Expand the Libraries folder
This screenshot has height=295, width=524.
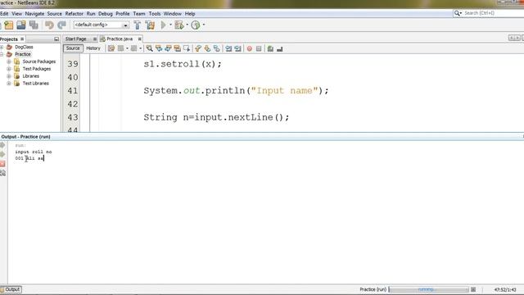[9, 76]
